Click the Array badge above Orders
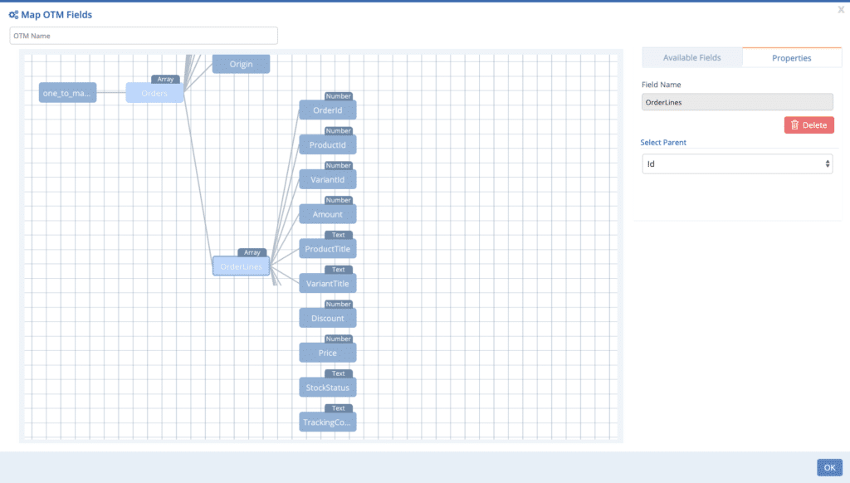Image resolution: width=850 pixels, height=483 pixels. point(165,79)
